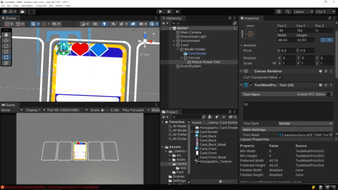Screen dimensions: 338x190
Task: Expand the Environment object
Action: click(x=174, y=41)
